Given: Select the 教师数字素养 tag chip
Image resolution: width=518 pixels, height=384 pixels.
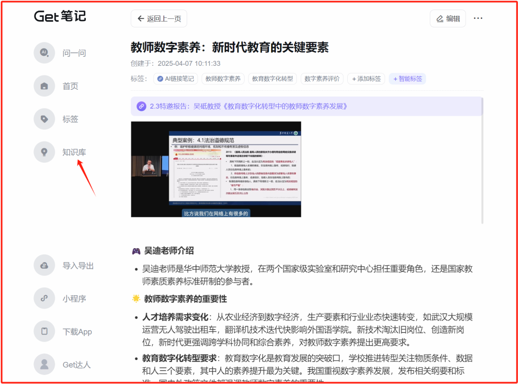Looking at the screenshot, I should [x=223, y=78].
